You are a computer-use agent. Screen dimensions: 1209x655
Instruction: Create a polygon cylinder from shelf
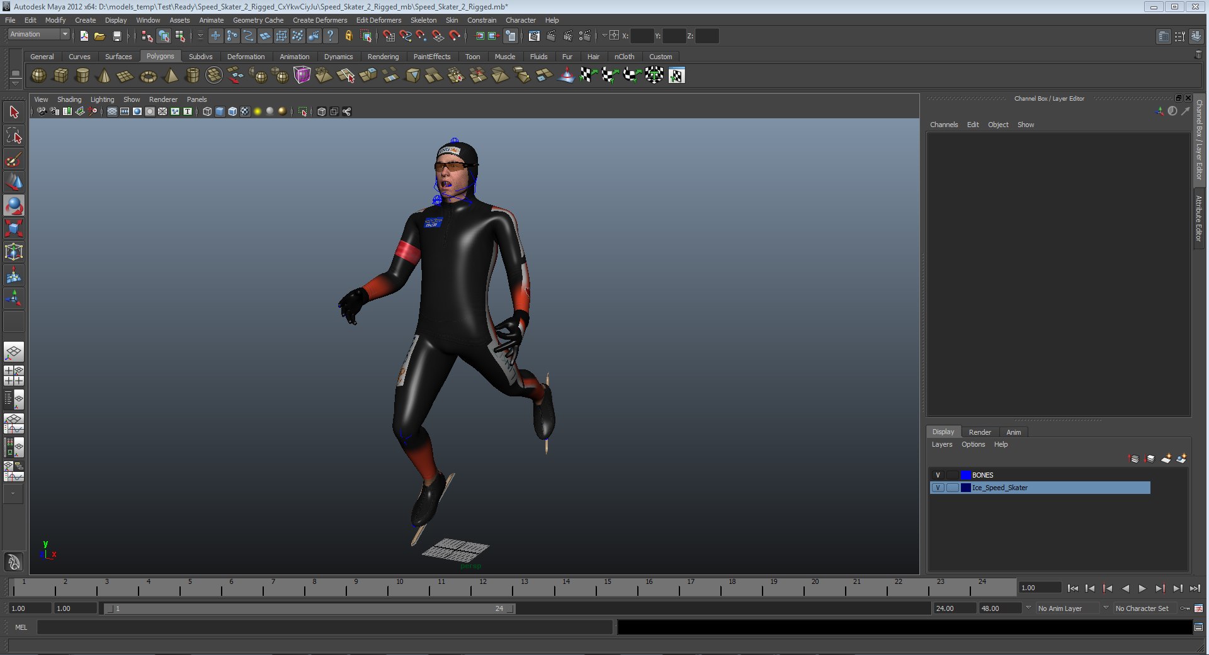pyautogui.click(x=82, y=76)
